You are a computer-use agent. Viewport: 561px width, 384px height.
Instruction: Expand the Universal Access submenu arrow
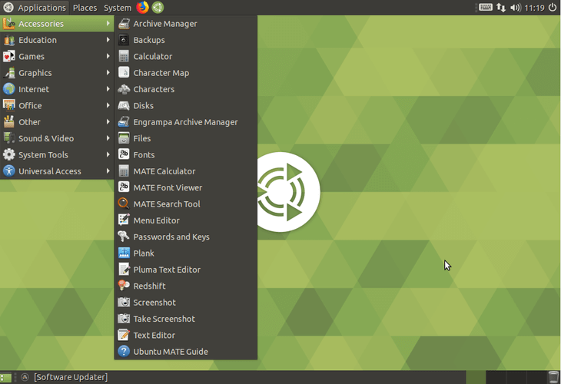(x=108, y=171)
